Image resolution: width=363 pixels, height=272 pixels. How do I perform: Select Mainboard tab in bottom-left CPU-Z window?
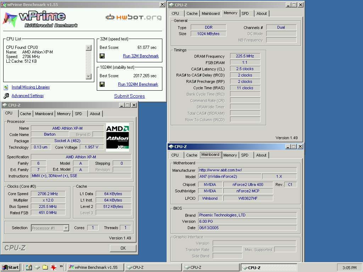[x=44, y=114]
